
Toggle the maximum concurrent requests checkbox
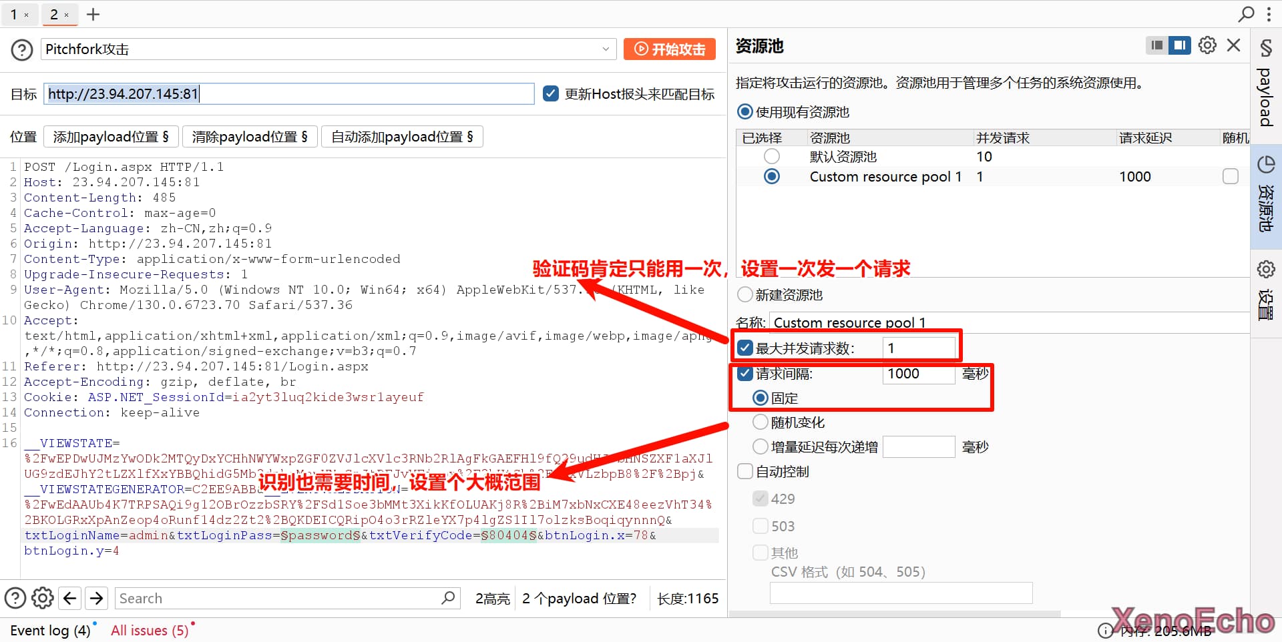click(745, 348)
